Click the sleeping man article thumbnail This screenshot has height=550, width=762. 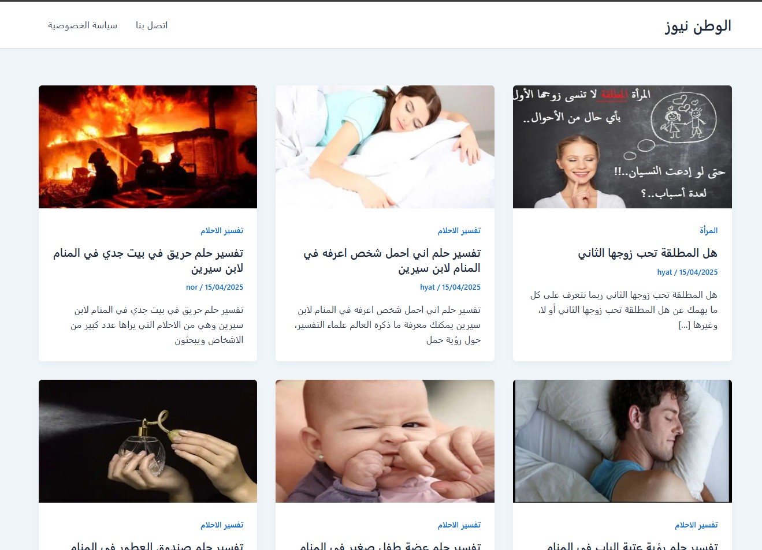(x=622, y=441)
